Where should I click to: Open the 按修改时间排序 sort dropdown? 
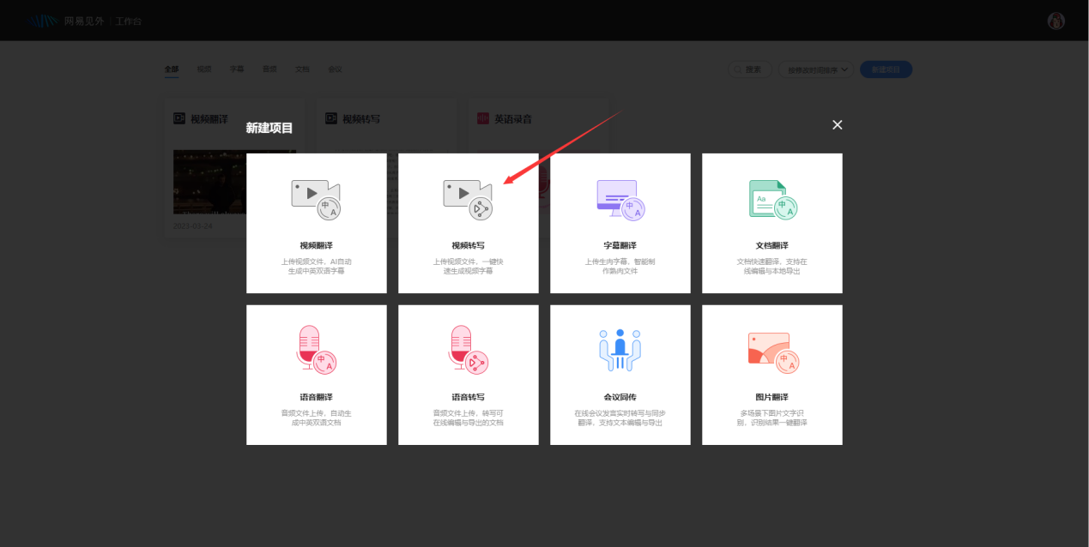click(x=816, y=69)
